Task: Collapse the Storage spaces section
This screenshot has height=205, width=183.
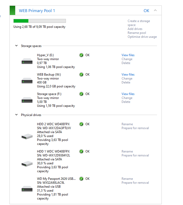Action: pyautogui.click(x=16, y=46)
